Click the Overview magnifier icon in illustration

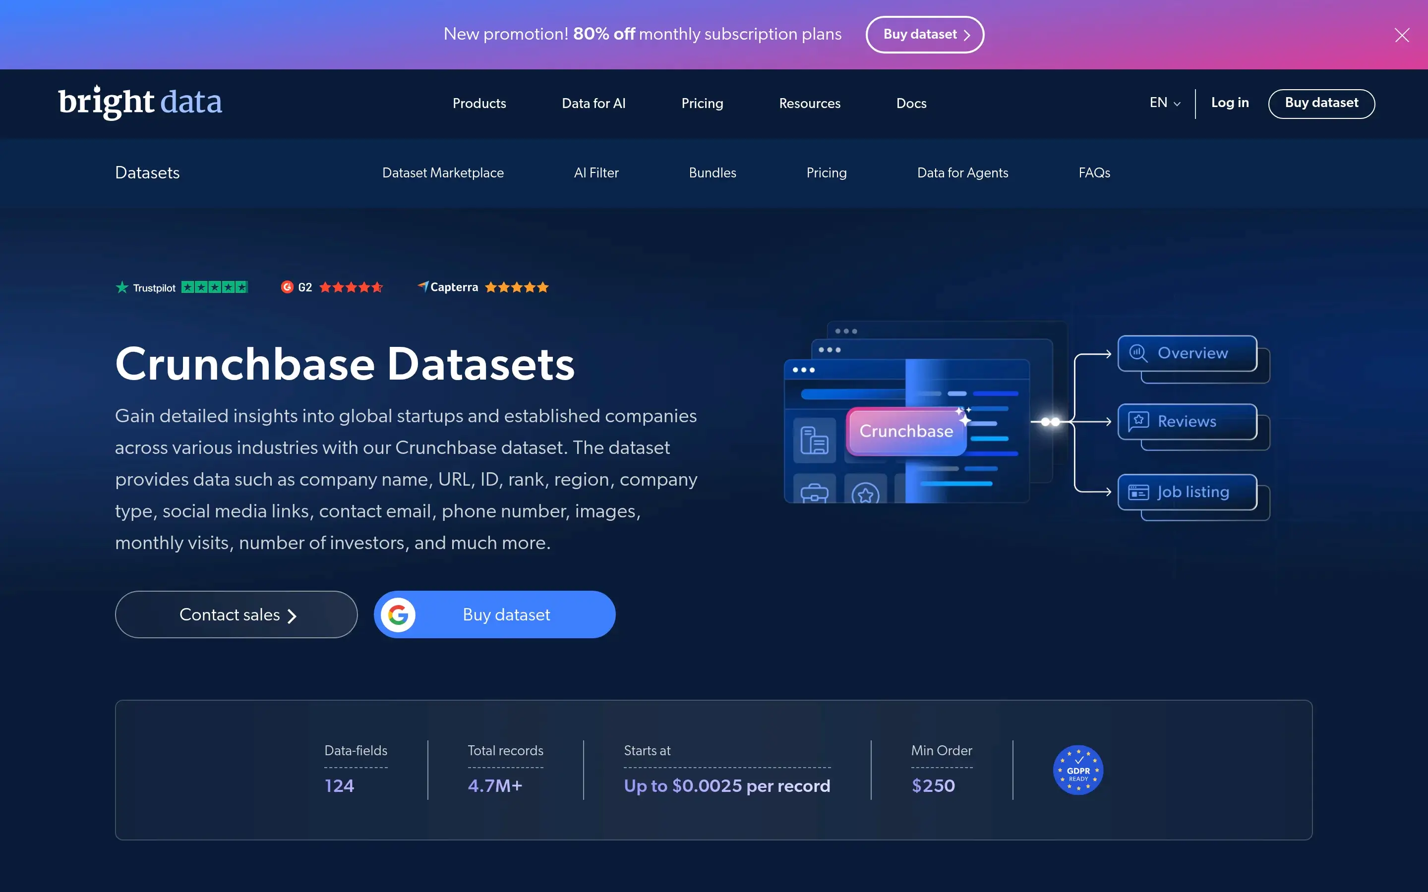tap(1138, 353)
